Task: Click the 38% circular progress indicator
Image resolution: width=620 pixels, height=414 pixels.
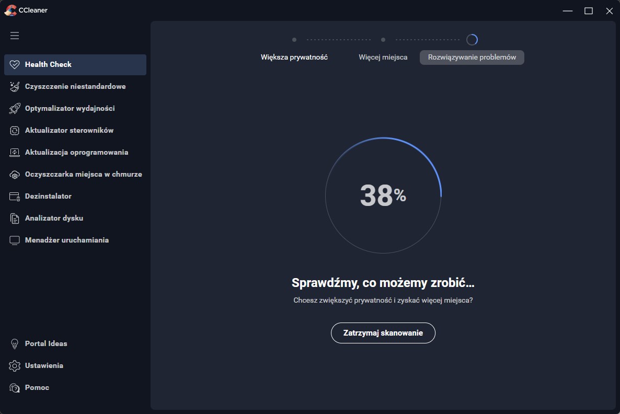Action: (383, 195)
